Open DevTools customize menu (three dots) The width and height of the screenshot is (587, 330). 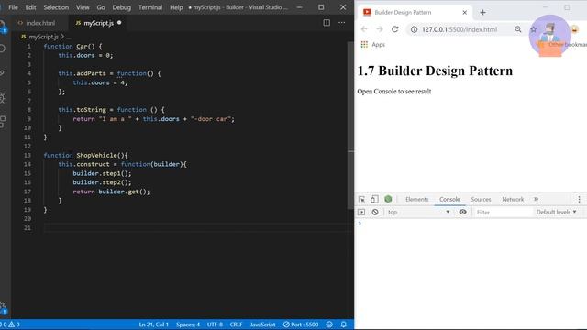click(579, 200)
